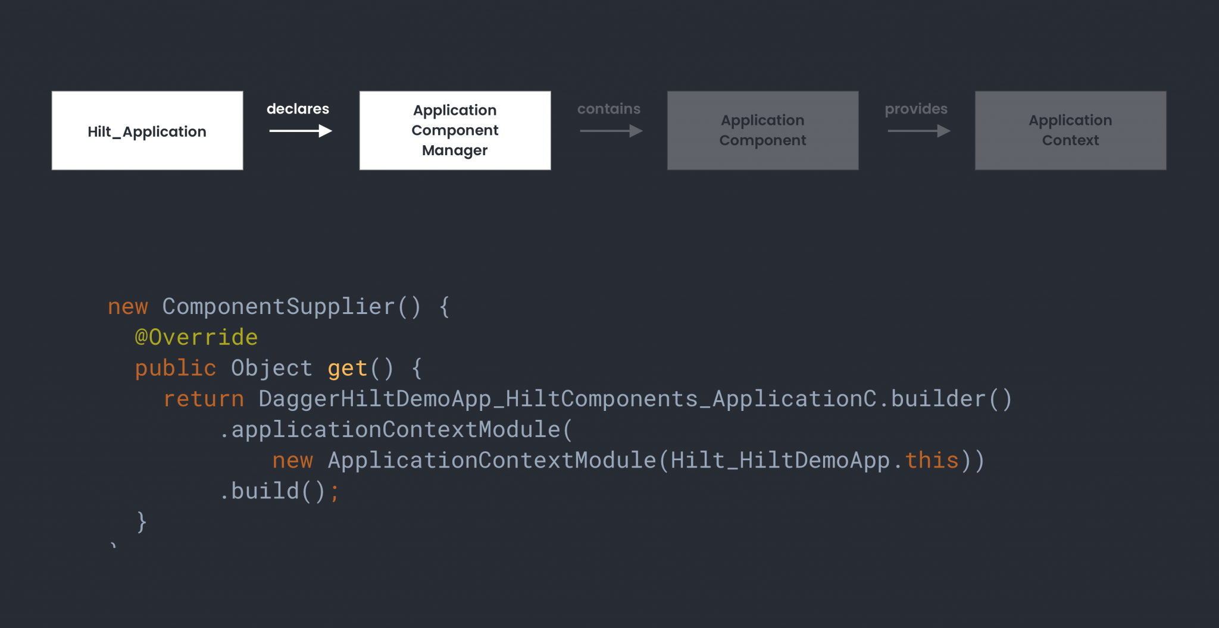This screenshot has height=628, width=1219.
Task: Click the @Override annotation in the code
Action: 196,337
